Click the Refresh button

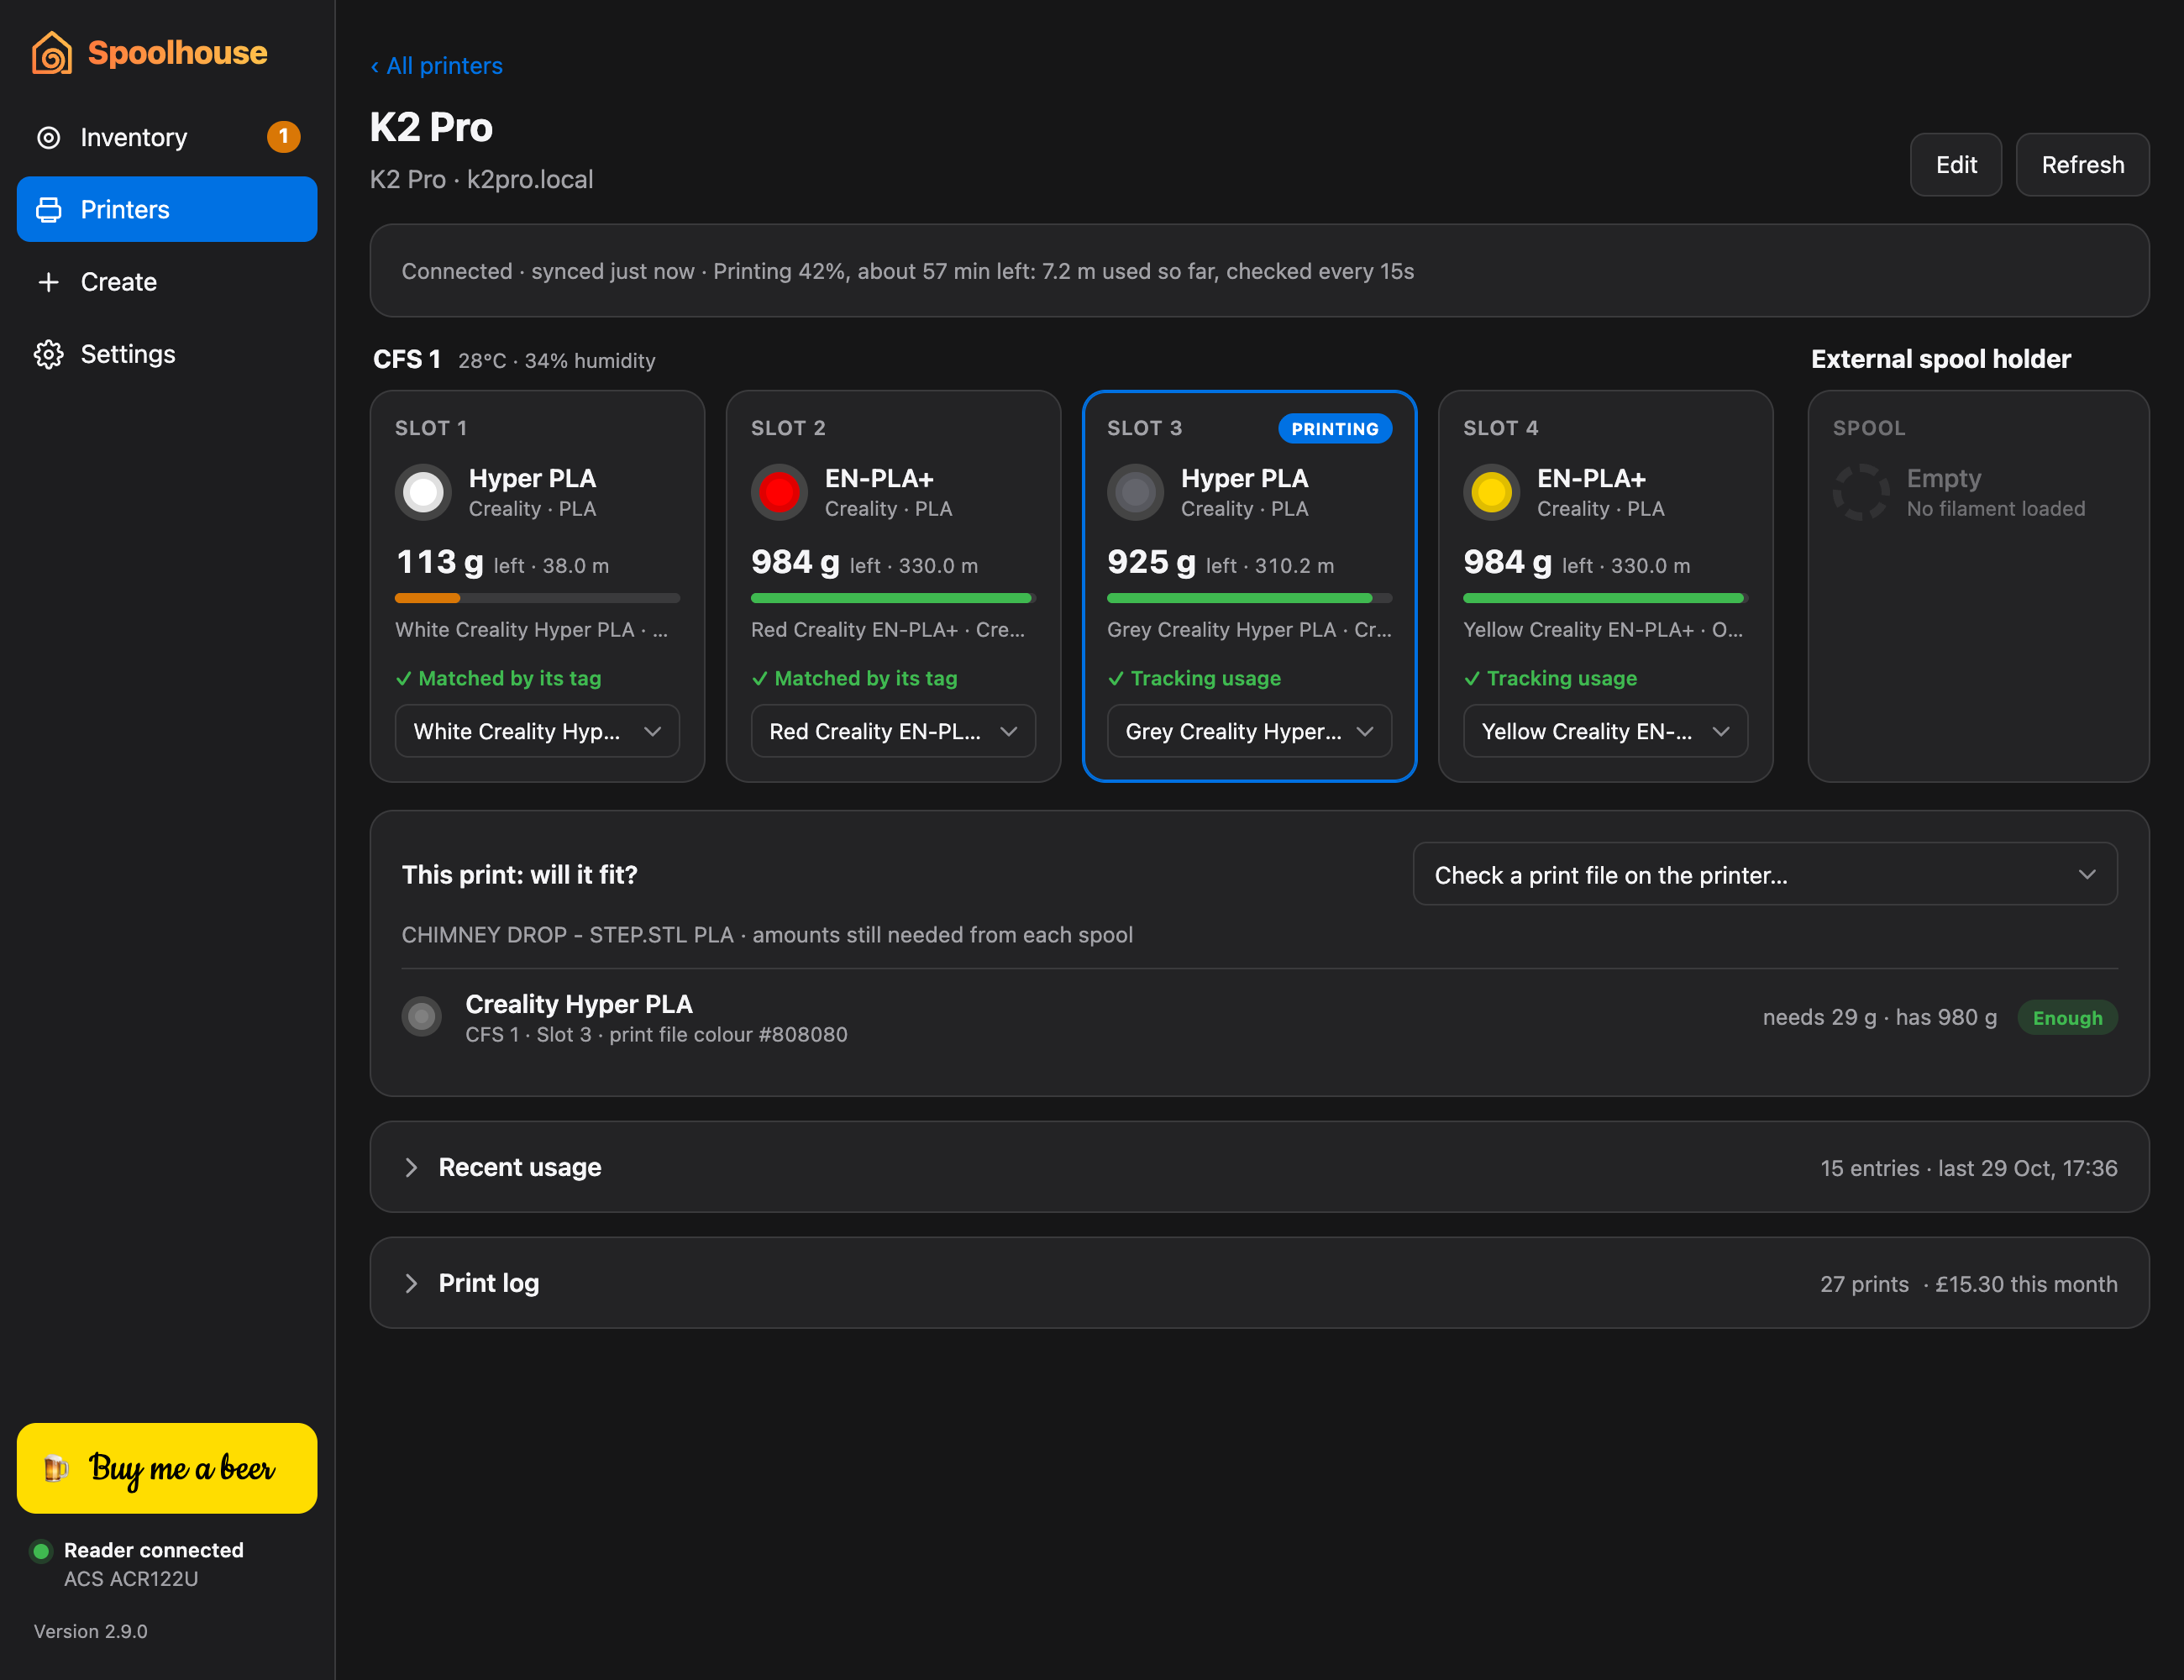pos(2082,165)
